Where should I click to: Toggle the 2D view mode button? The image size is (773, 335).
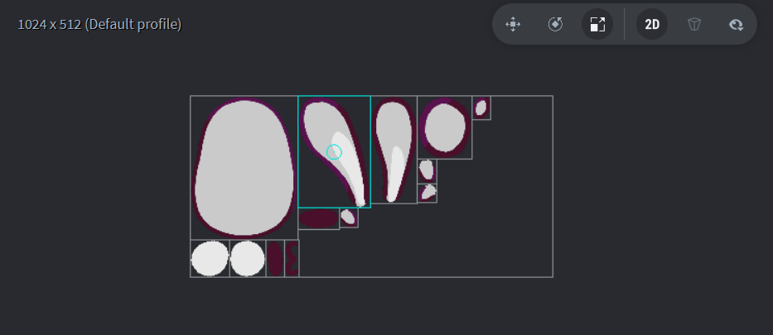tap(652, 24)
